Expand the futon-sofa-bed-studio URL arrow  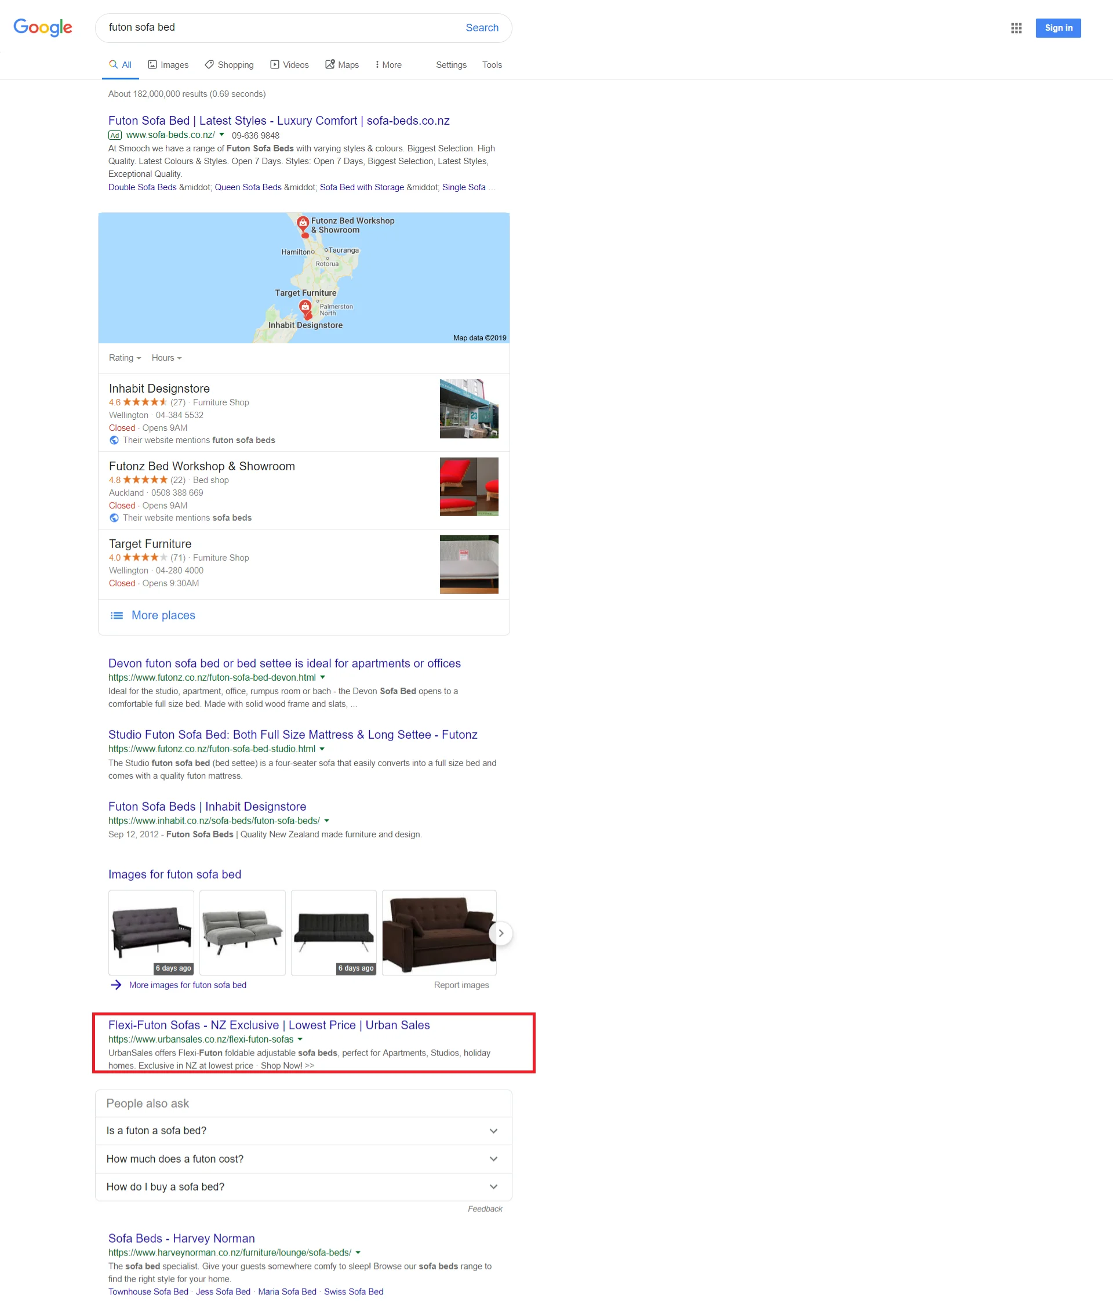pos(322,749)
